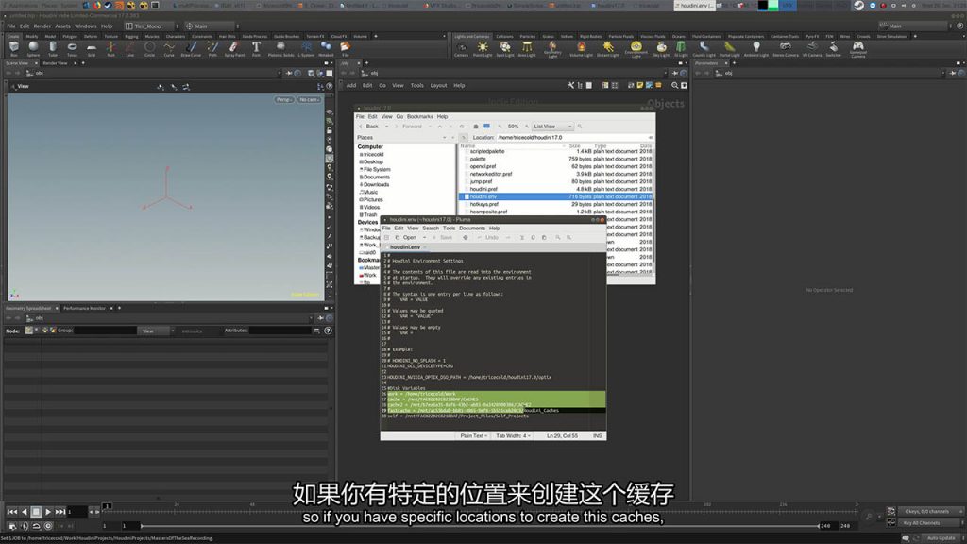Switch to the Performance Monitor tab

click(84, 309)
